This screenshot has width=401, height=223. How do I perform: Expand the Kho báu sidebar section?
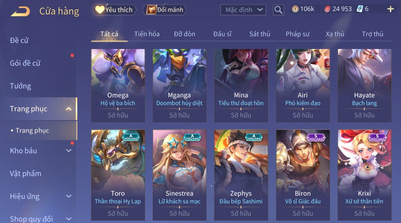tap(69, 151)
